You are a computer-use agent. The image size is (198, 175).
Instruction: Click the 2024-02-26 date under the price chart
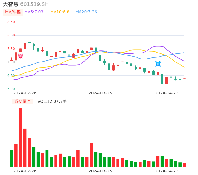25,93
